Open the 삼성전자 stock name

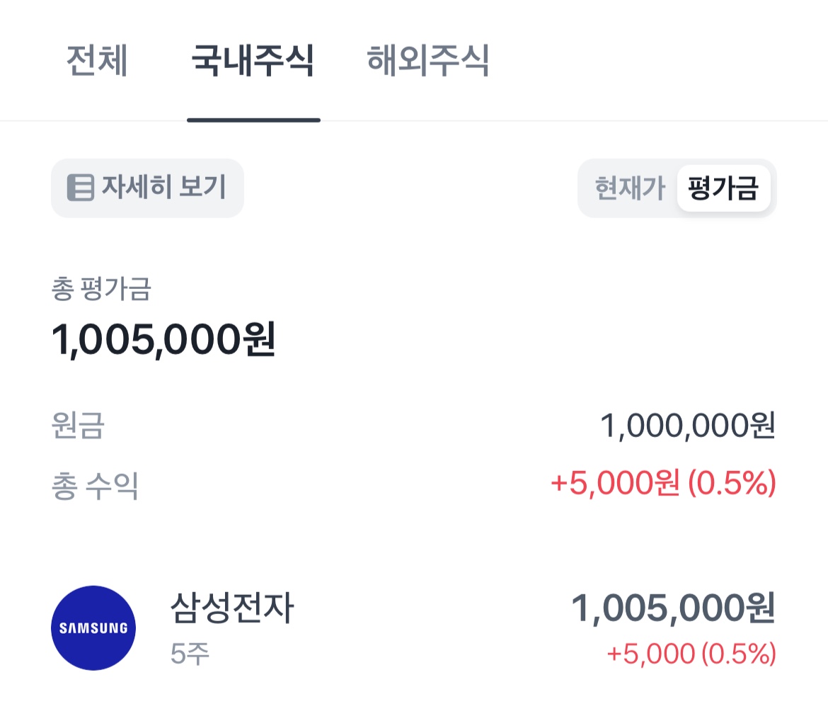coord(232,608)
